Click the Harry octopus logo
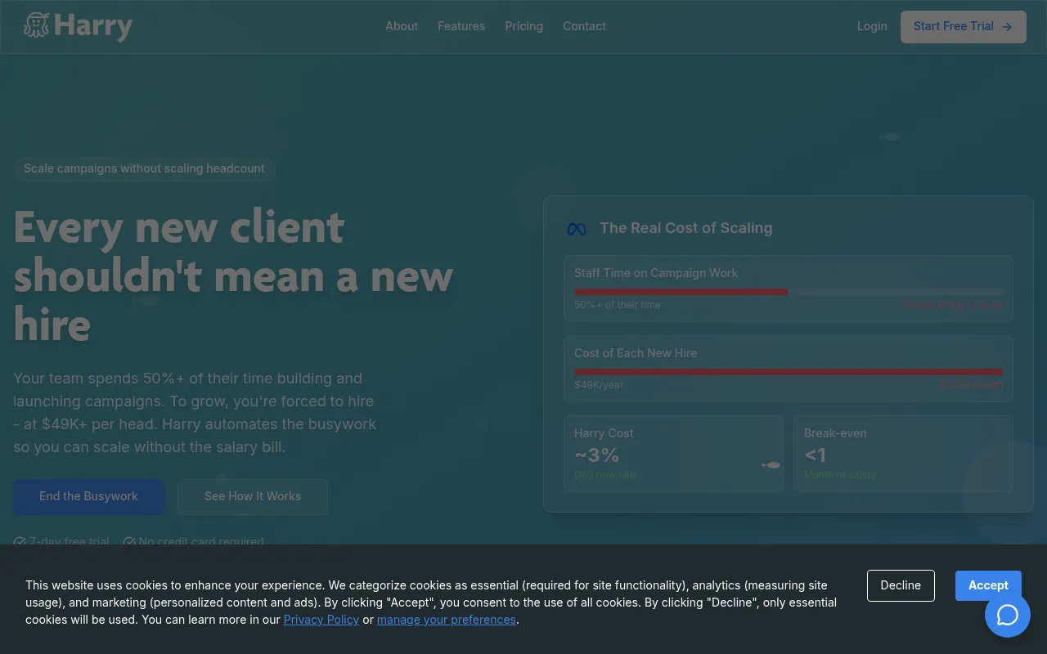The width and height of the screenshot is (1047, 654). [x=78, y=26]
